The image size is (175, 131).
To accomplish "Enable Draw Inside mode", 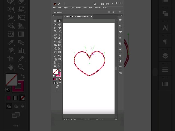I will (x=60, y=83).
